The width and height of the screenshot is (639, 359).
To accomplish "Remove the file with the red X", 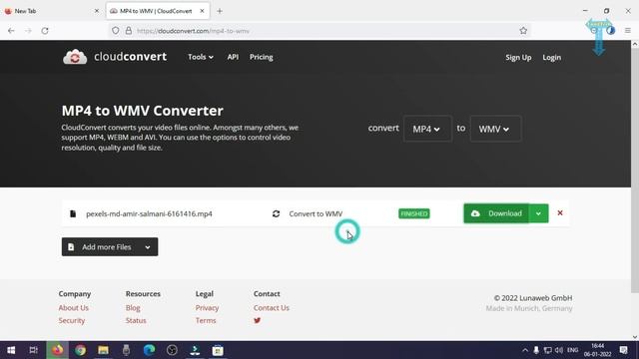I will coord(560,212).
